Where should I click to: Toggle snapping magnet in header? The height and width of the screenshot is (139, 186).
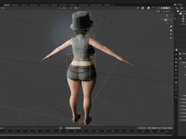tap(76, 8)
